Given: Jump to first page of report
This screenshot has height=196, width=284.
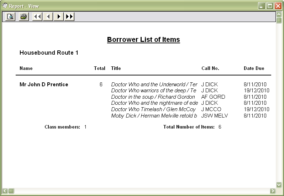Looking at the screenshot, I should (37, 17).
